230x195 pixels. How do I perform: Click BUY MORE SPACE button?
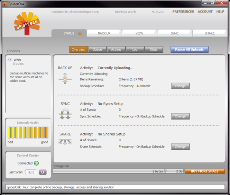click(x=205, y=171)
